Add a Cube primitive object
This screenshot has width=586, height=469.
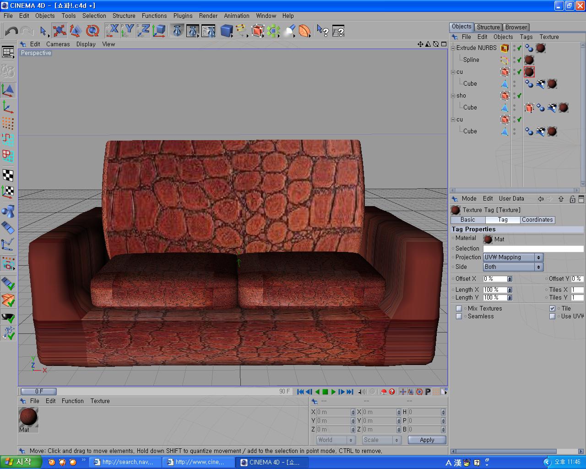226,31
